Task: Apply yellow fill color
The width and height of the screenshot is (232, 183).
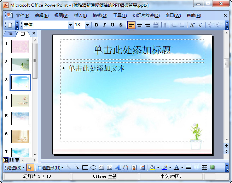Action: 152,167
